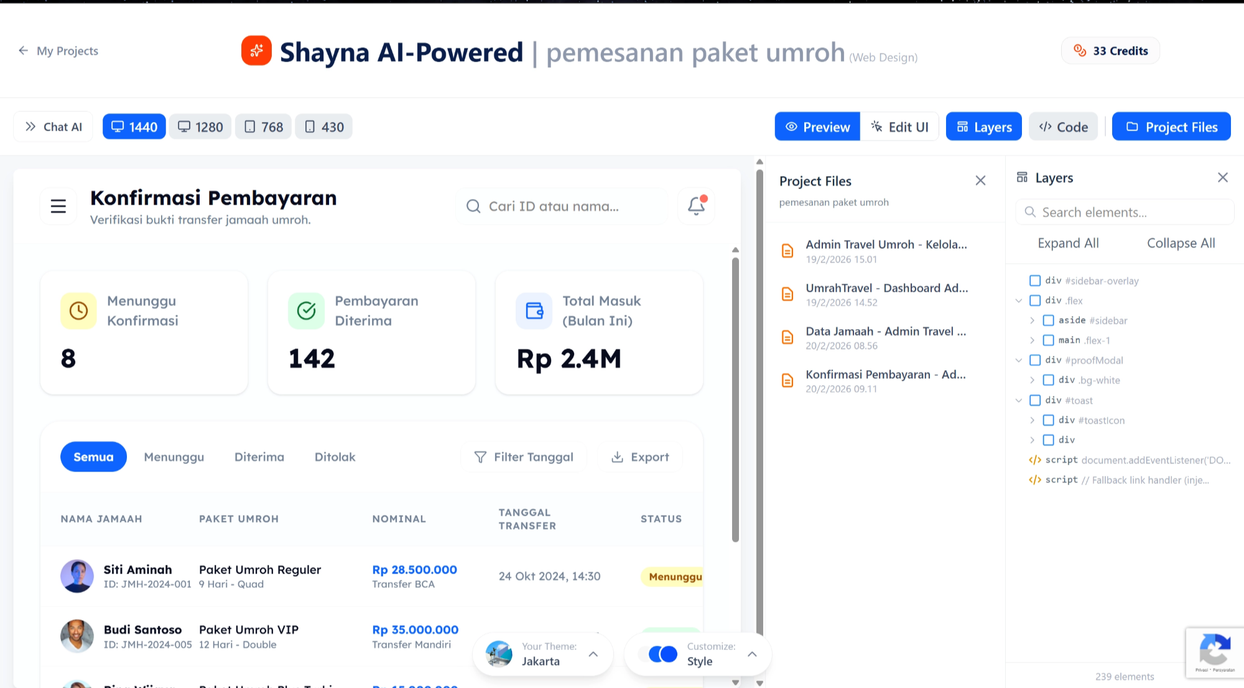Screen dimensions: 1244x688
Task: Expand the main .flex-1 layer
Action: click(1032, 340)
